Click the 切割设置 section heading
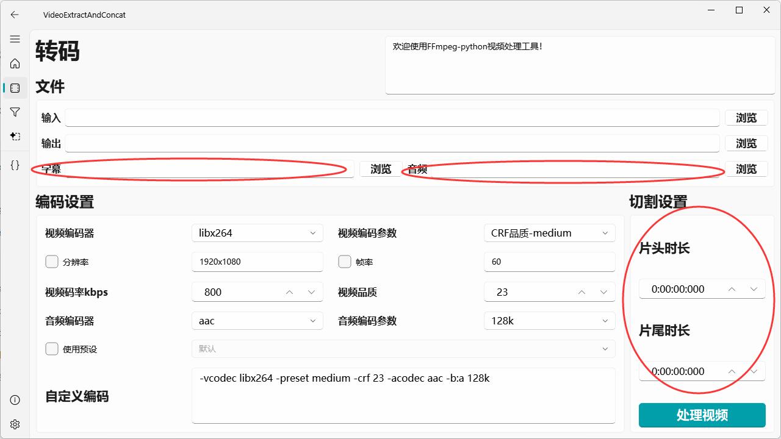Viewport: 781px width, 439px height. point(658,202)
